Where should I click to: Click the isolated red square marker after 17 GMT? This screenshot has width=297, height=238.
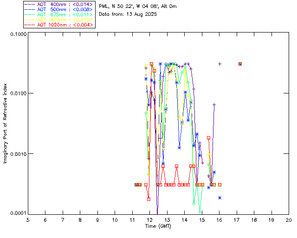[240, 64]
